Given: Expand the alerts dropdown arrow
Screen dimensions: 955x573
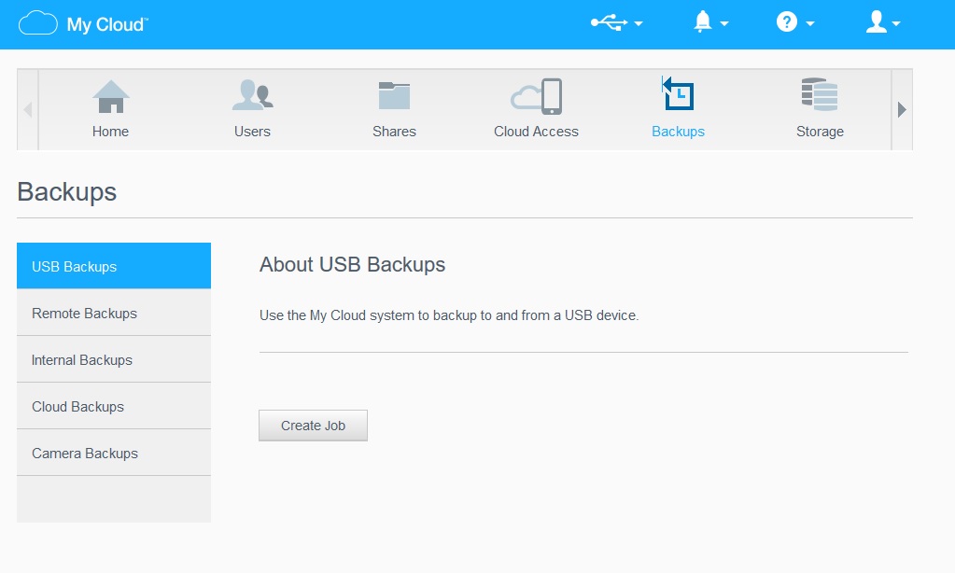Looking at the screenshot, I should point(724,23).
